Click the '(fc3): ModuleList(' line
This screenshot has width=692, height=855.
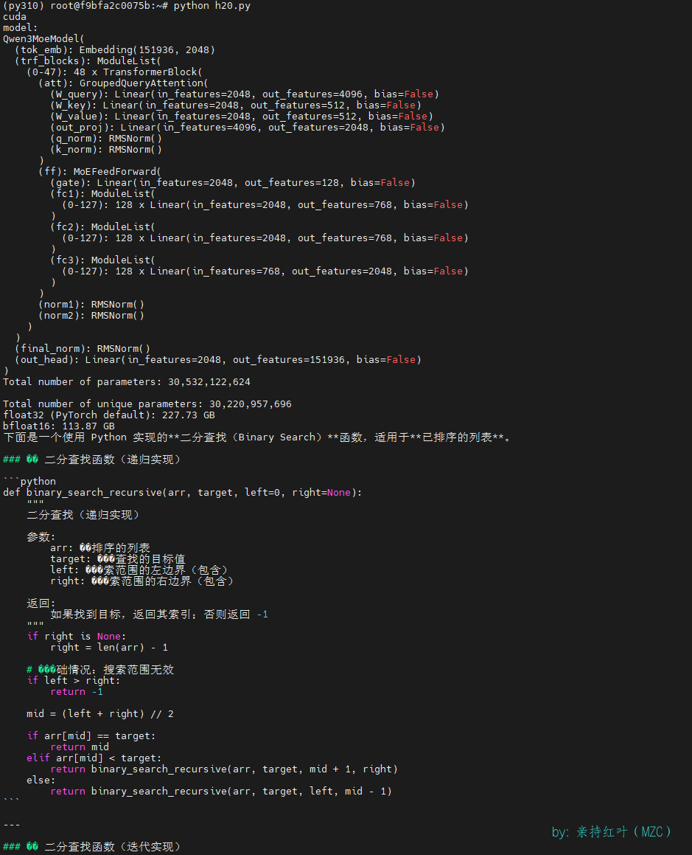pyautogui.click(x=103, y=260)
